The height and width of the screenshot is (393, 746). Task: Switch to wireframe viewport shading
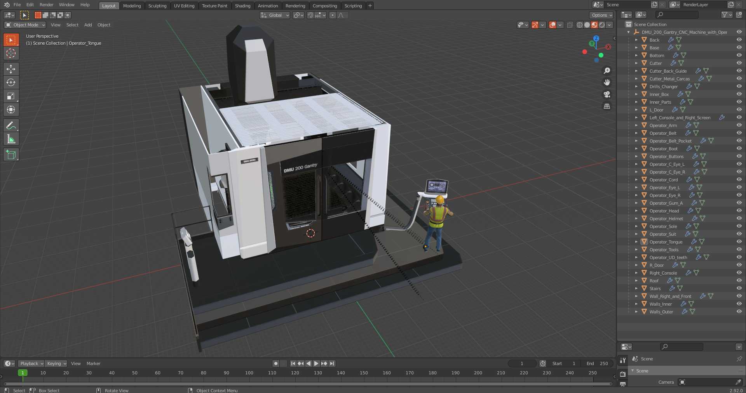580,25
